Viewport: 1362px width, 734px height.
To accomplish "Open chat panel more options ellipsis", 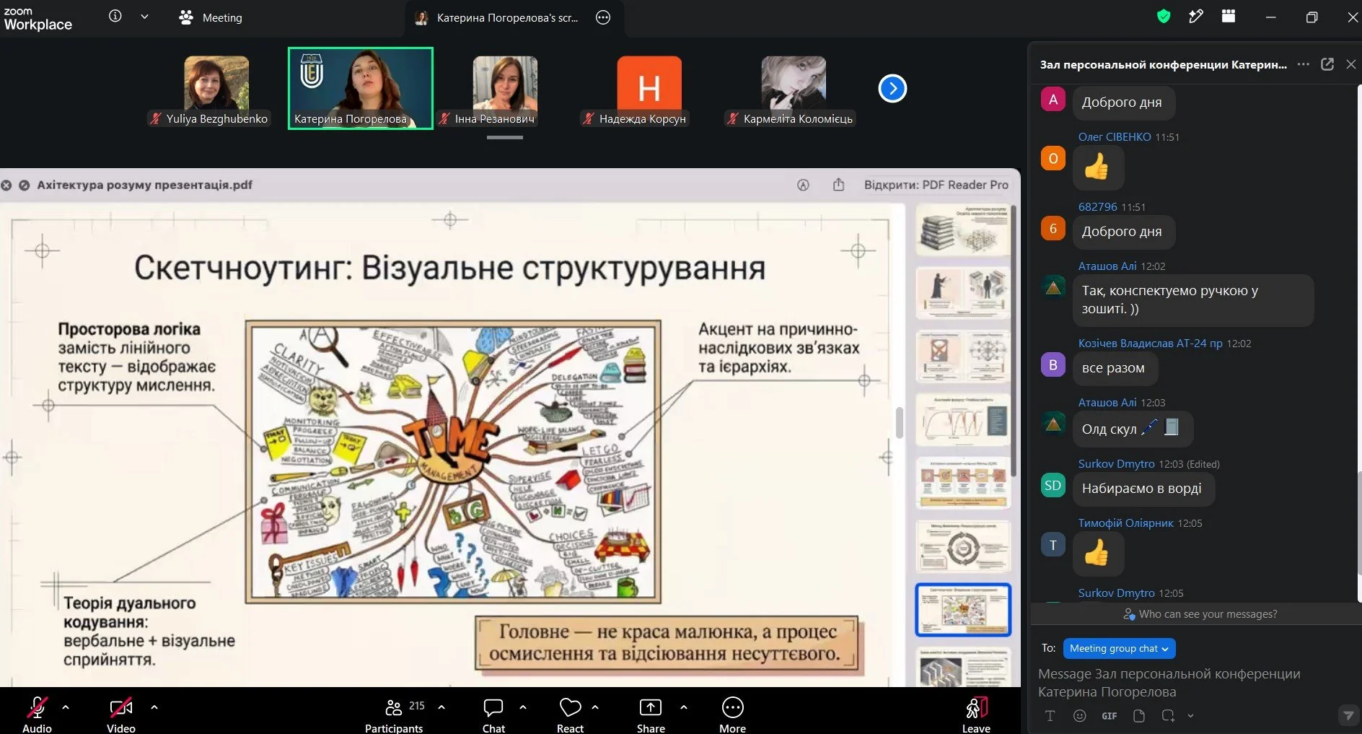I will (x=1303, y=64).
